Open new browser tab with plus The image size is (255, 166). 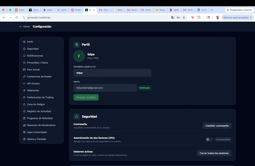tap(212, 10)
